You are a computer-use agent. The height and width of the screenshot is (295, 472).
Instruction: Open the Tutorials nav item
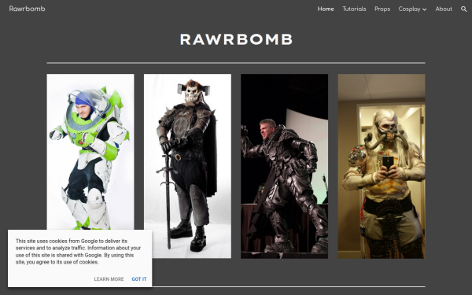point(354,9)
